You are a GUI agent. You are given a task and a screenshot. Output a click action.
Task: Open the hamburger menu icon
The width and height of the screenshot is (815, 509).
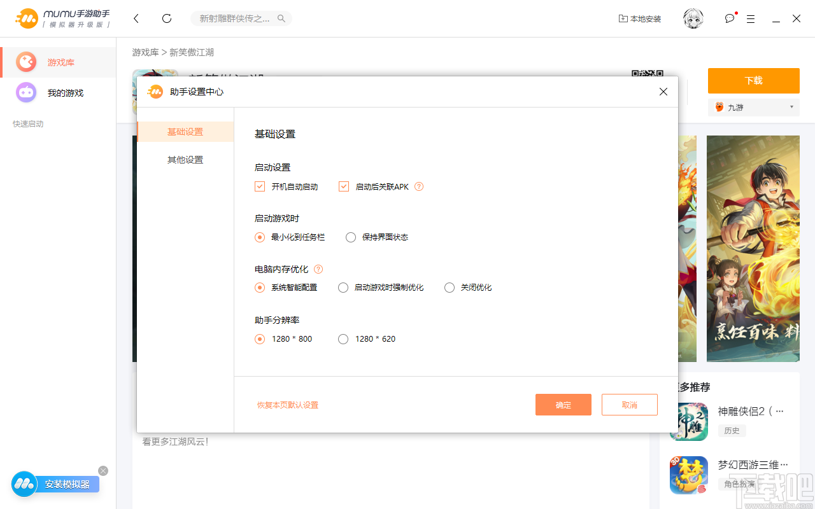tap(750, 18)
